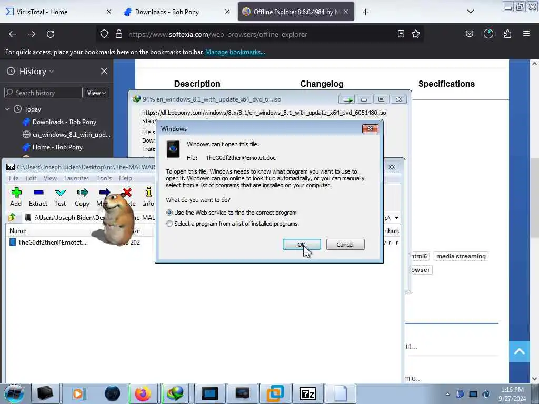539x404 pixels.
Task: Open the Changelog section tab
Action: (322, 84)
